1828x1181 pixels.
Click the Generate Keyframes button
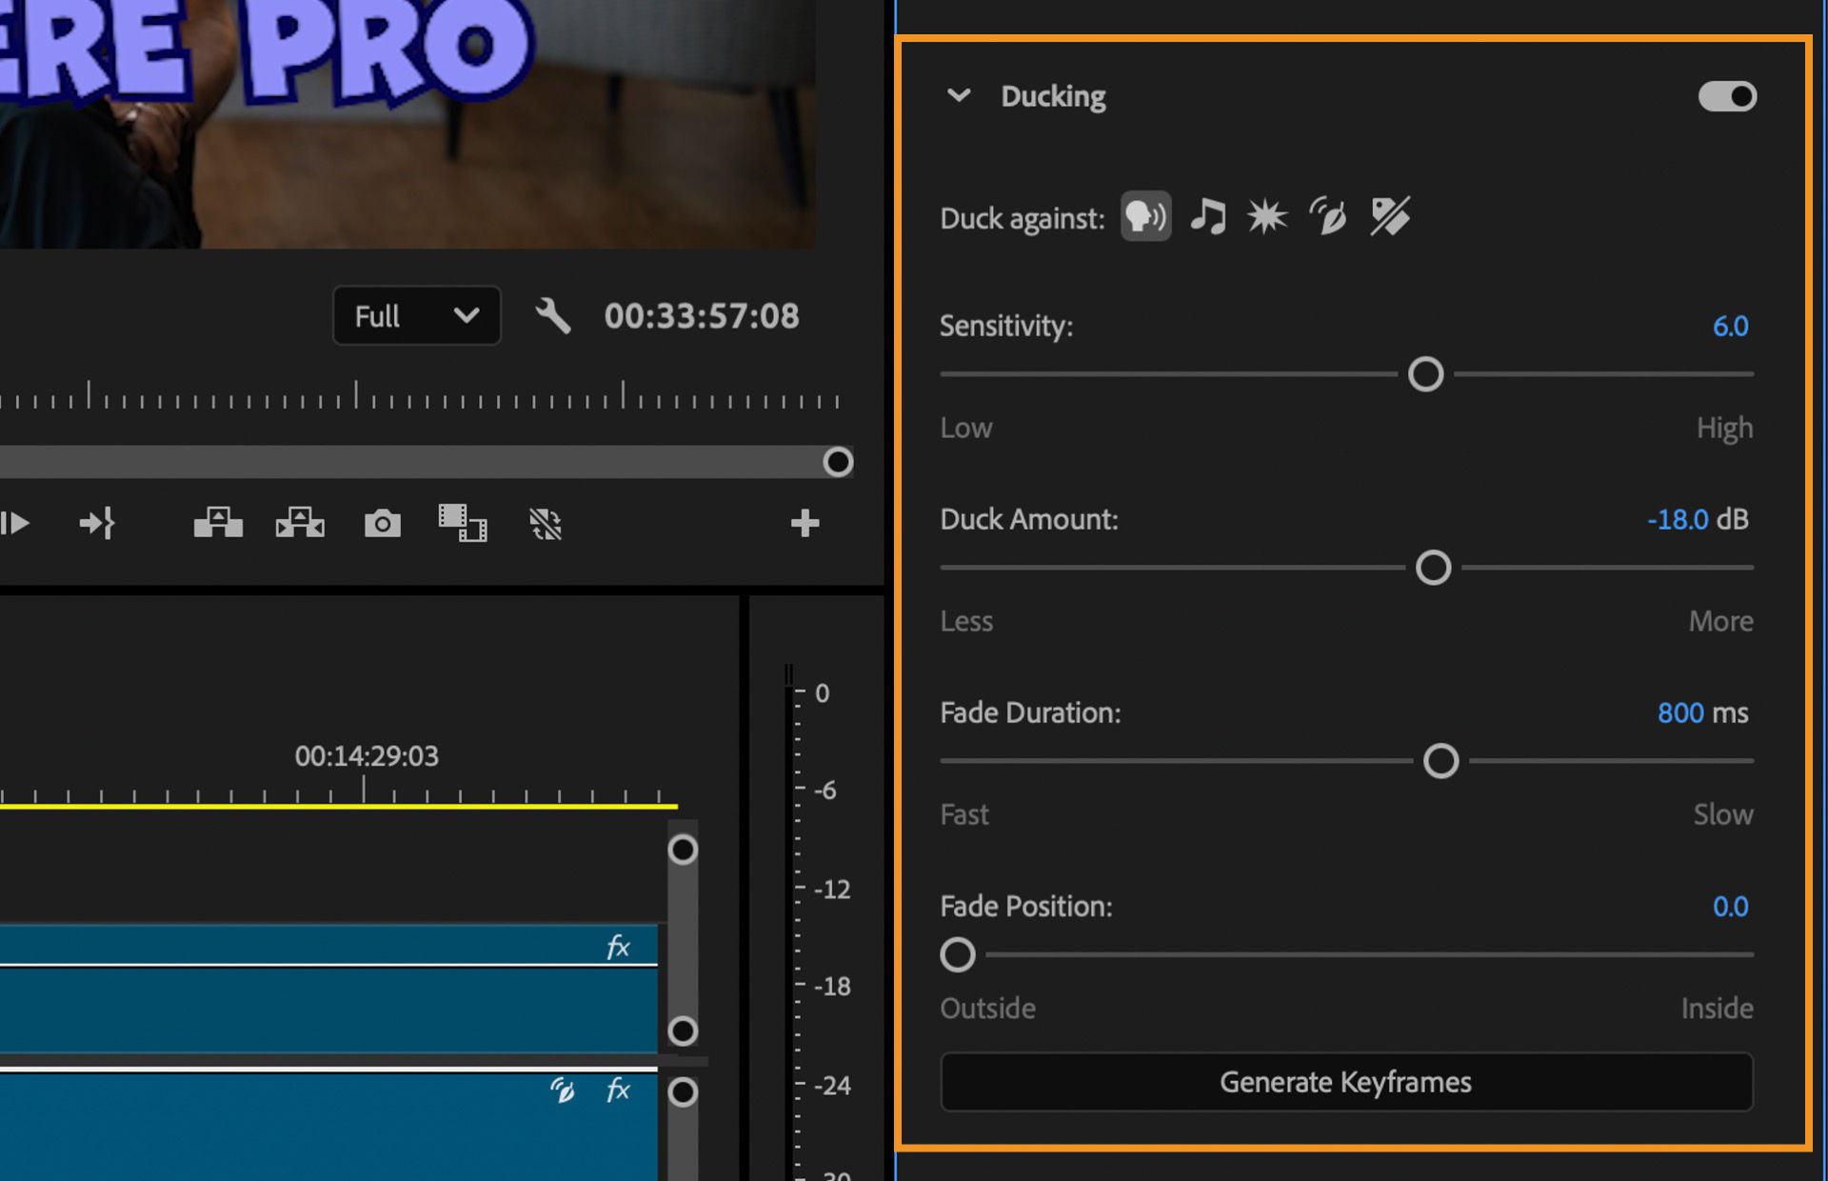click(x=1345, y=1082)
